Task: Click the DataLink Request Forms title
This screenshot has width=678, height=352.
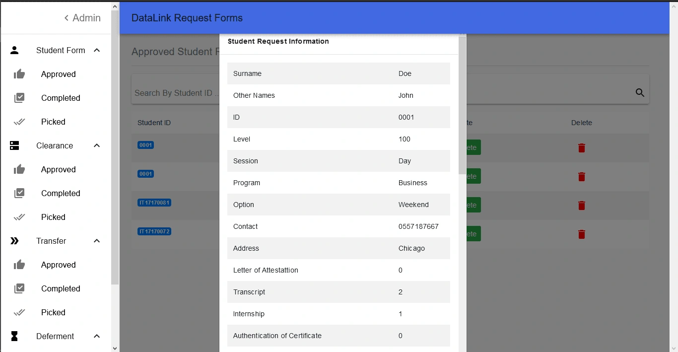Action: click(x=187, y=18)
